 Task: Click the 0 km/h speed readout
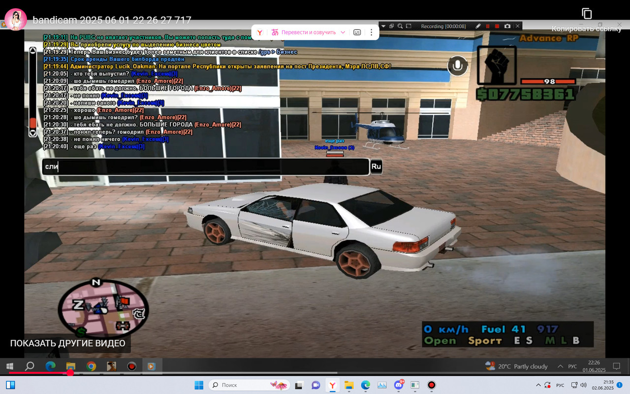[x=446, y=329]
